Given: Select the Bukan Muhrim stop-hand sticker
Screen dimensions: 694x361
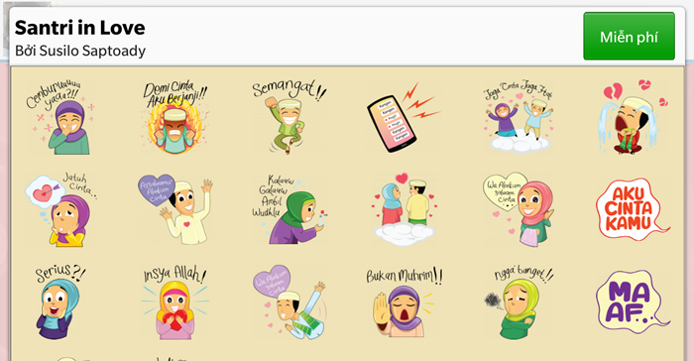Looking at the screenshot, I should (404, 302).
